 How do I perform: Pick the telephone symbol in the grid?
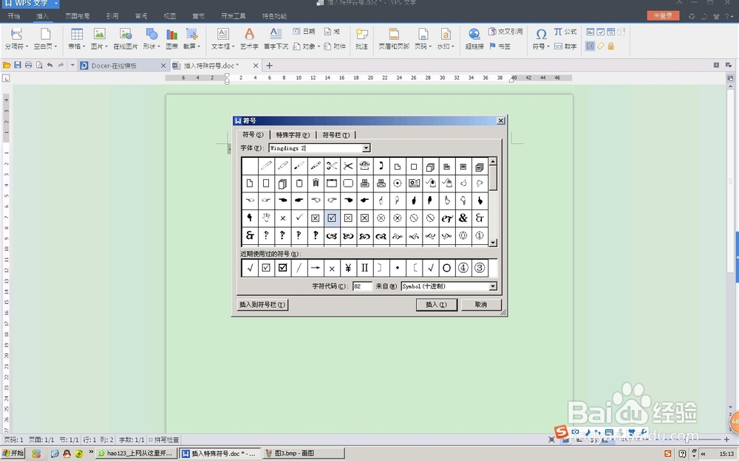364,165
